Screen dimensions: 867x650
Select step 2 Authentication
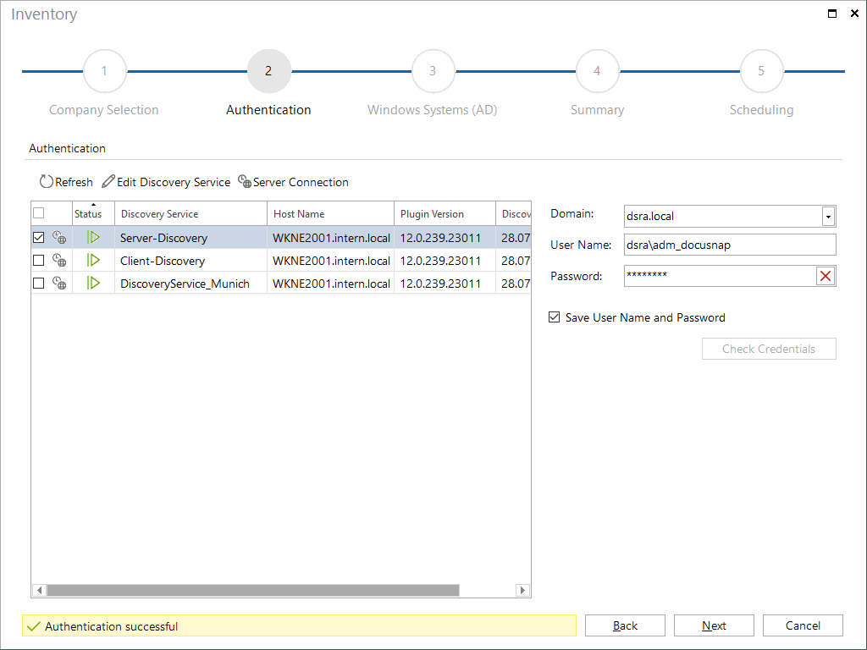[268, 71]
